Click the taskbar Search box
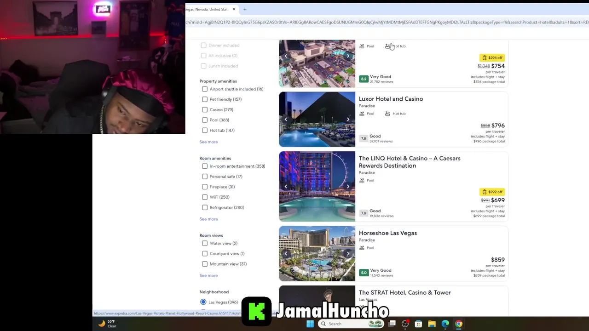This screenshot has width=589, height=331. 351,324
